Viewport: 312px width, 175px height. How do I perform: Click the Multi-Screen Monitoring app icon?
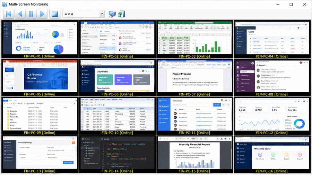5,4
